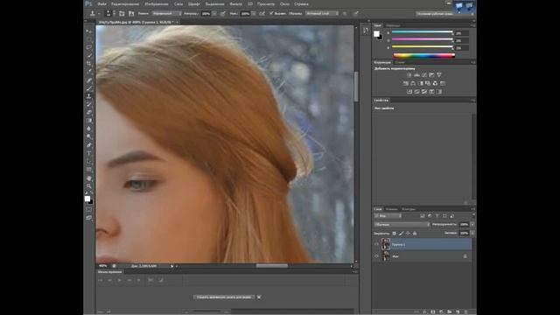
Task: Add a Color Balance adjustment
Action: click(x=413, y=83)
